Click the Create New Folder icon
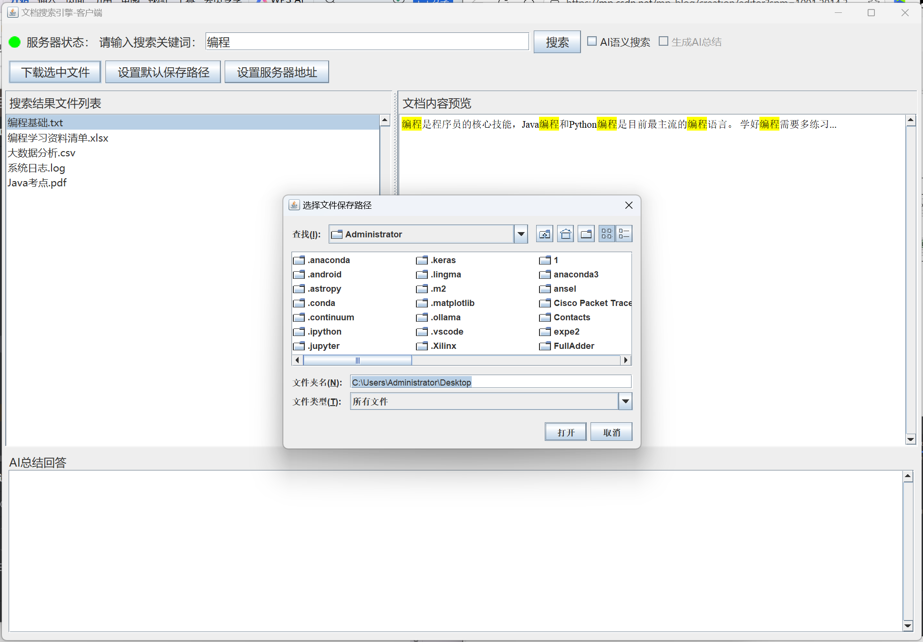 [x=586, y=234]
